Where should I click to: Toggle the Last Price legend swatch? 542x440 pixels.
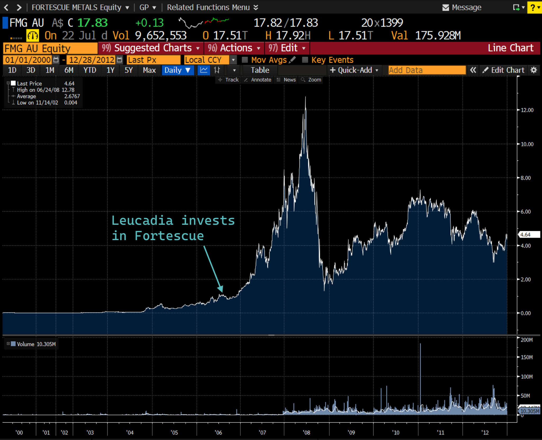point(13,83)
